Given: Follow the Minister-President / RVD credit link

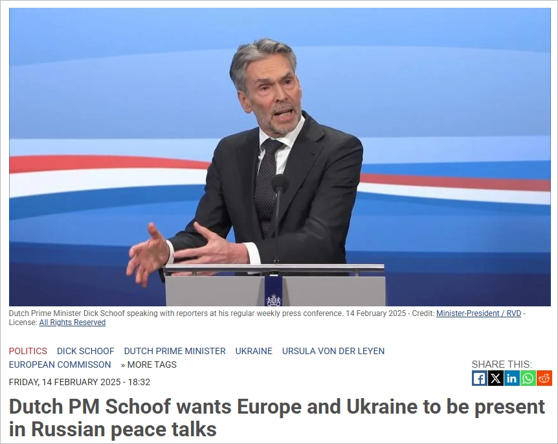Looking at the screenshot, I should tap(478, 313).
